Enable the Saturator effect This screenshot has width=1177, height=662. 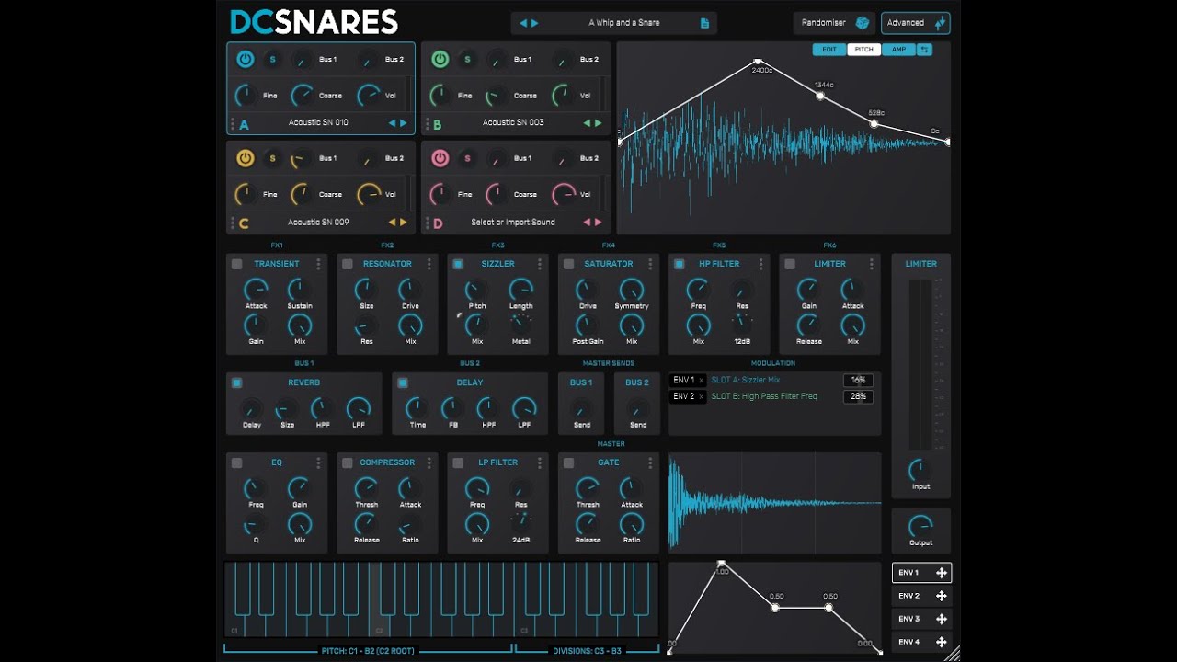pos(568,264)
